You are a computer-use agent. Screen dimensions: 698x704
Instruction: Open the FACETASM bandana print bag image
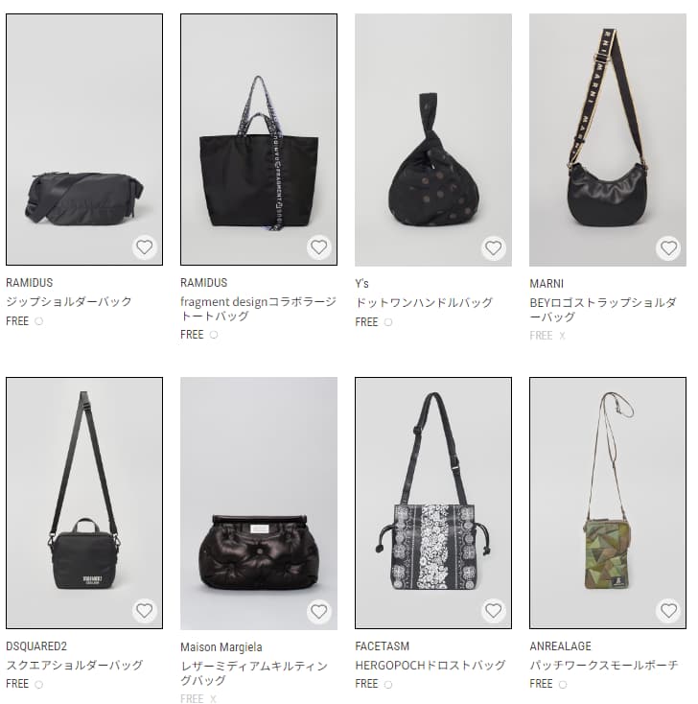(x=433, y=503)
